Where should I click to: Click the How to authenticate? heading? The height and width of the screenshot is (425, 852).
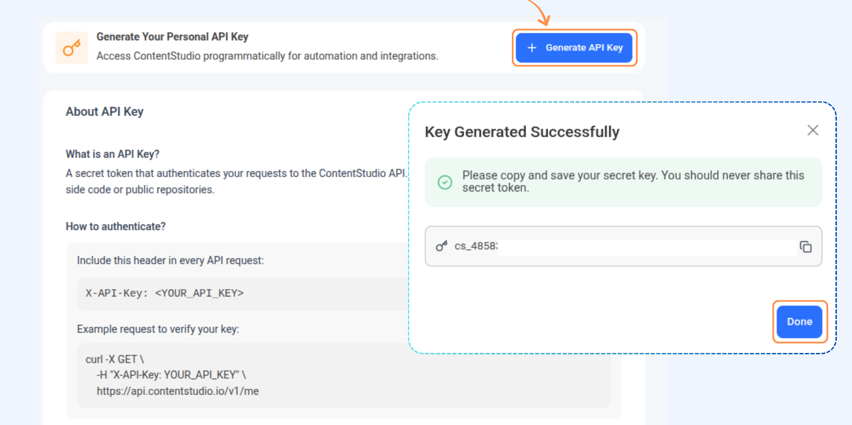tap(116, 227)
